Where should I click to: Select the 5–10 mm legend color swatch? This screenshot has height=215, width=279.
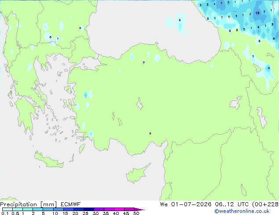[x=48, y=209]
